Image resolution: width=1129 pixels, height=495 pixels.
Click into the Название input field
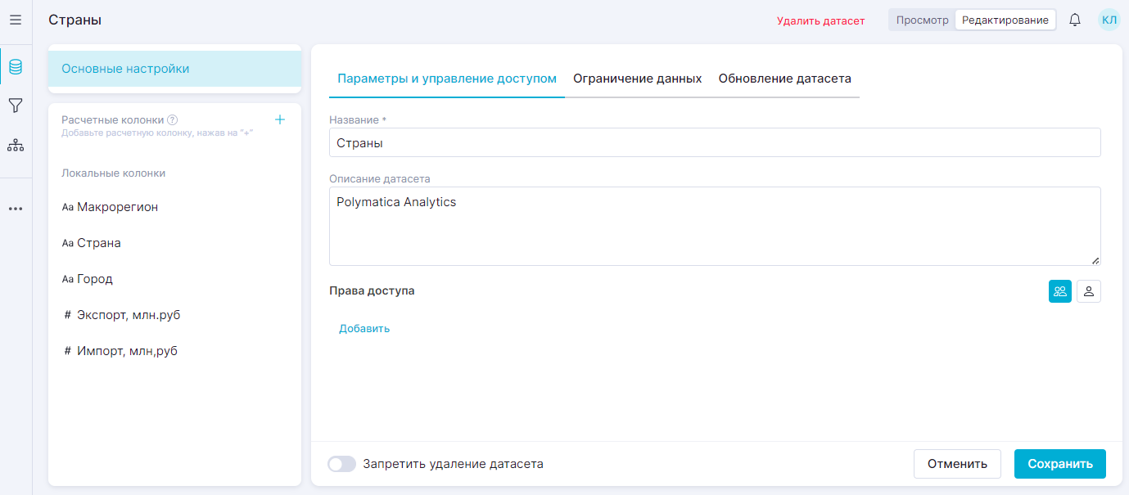coord(714,142)
